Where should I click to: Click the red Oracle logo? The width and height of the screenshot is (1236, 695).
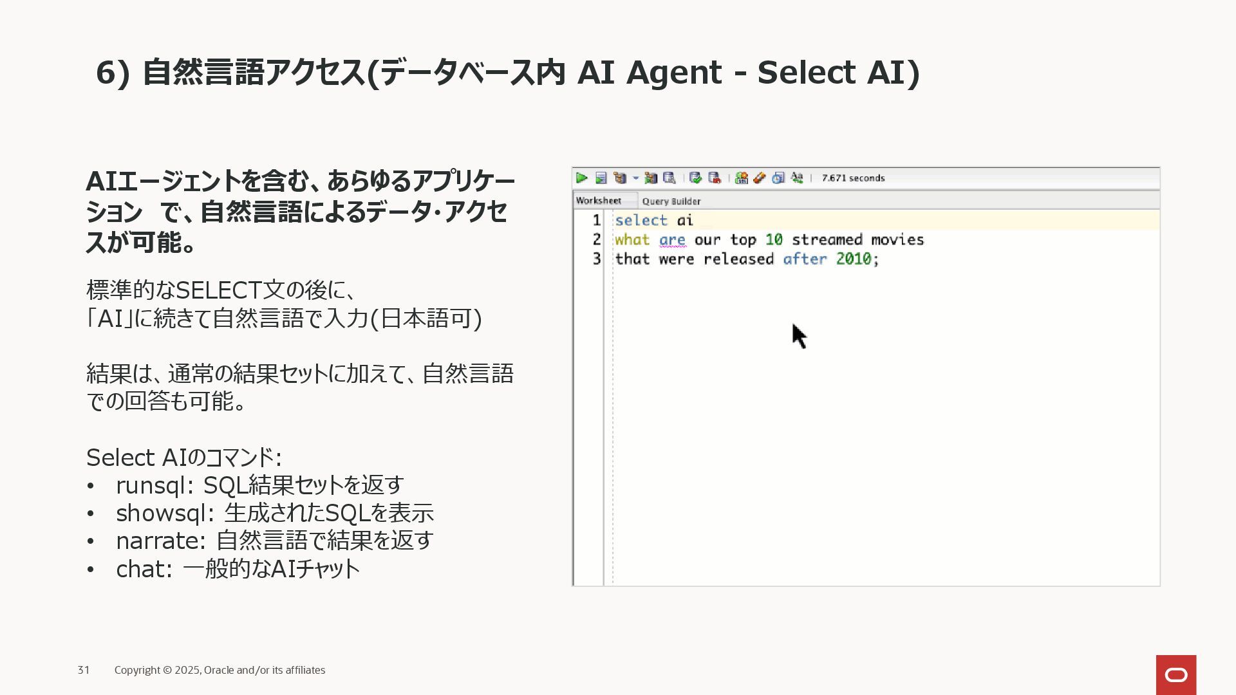coord(1176,675)
